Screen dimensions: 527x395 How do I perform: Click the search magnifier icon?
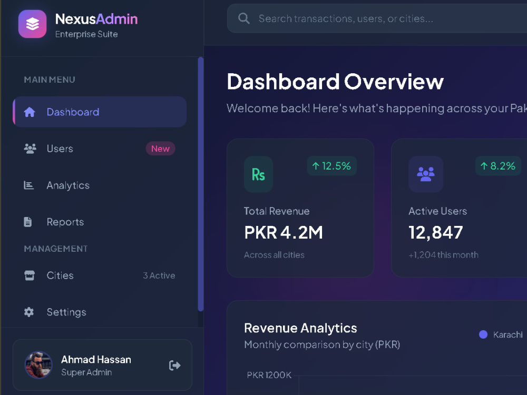[x=243, y=18]
